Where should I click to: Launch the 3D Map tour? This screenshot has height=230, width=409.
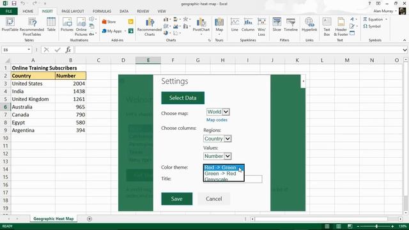tap(219, 27)
